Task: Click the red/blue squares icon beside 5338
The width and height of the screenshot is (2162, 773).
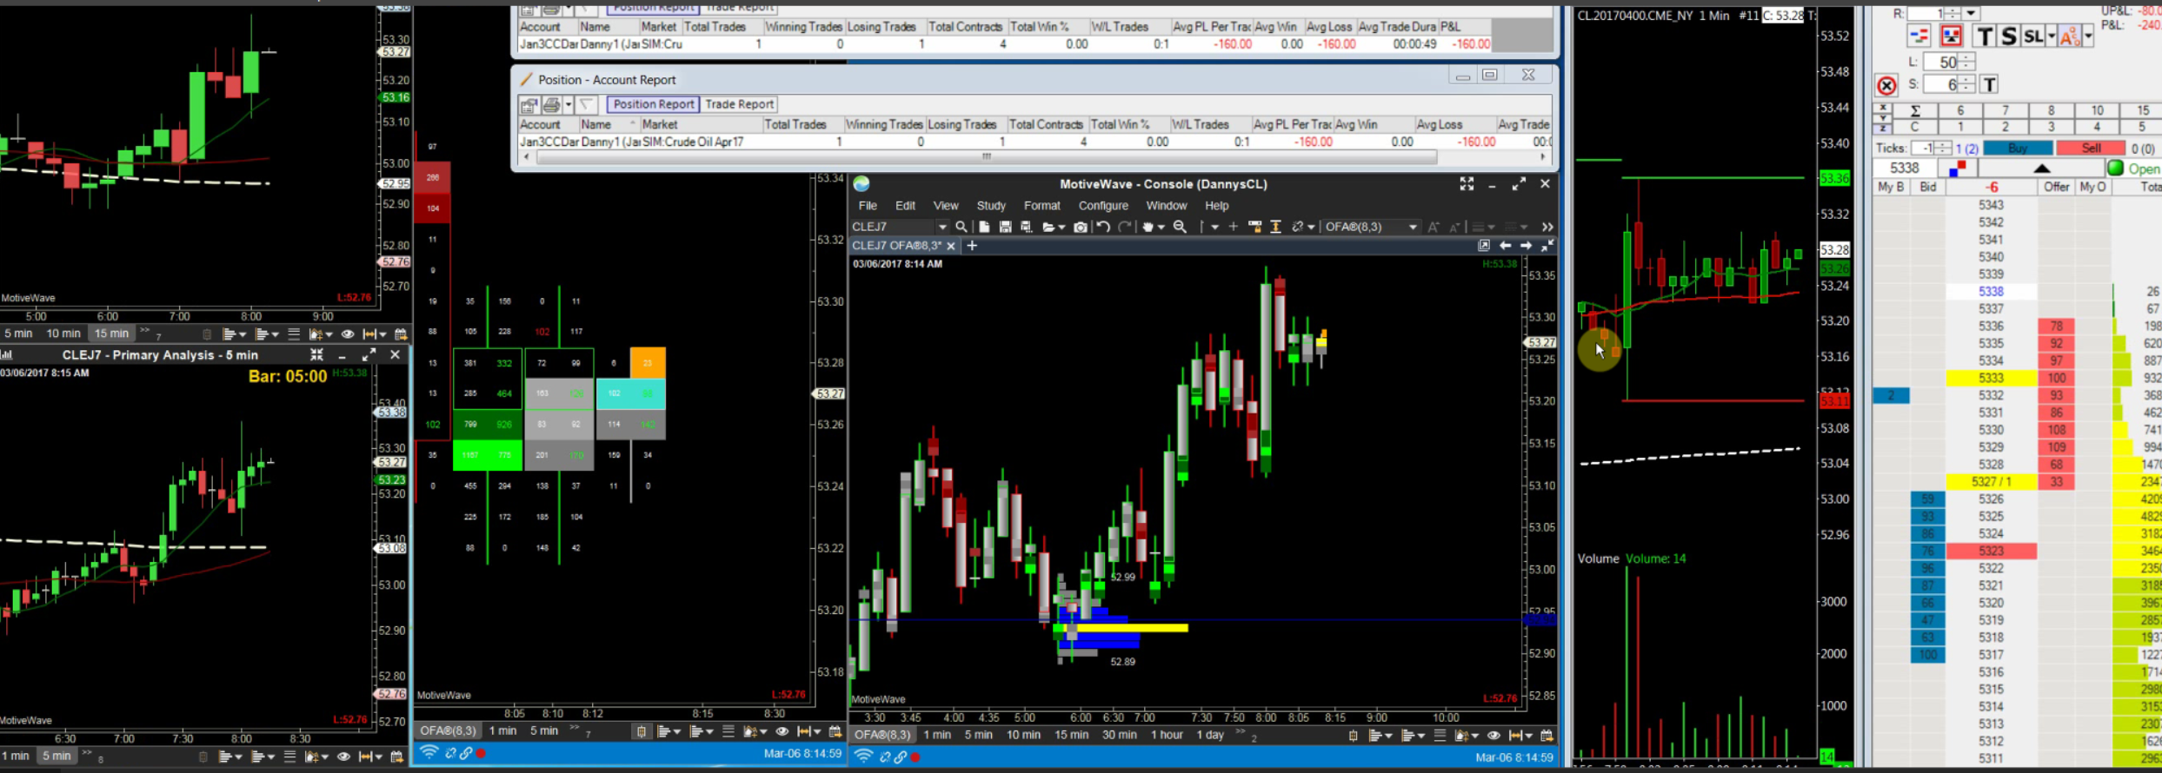Action: point(1957,168)
